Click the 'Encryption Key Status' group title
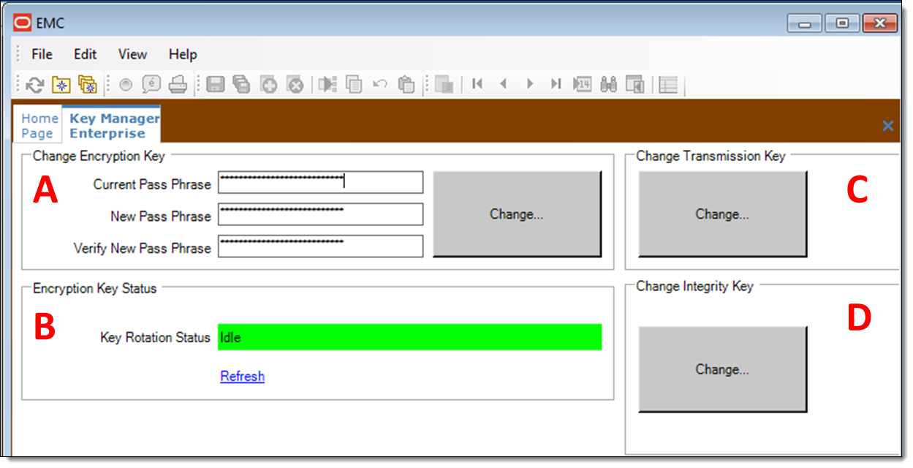Screen dimensions: 913x468 coord(95,288)
